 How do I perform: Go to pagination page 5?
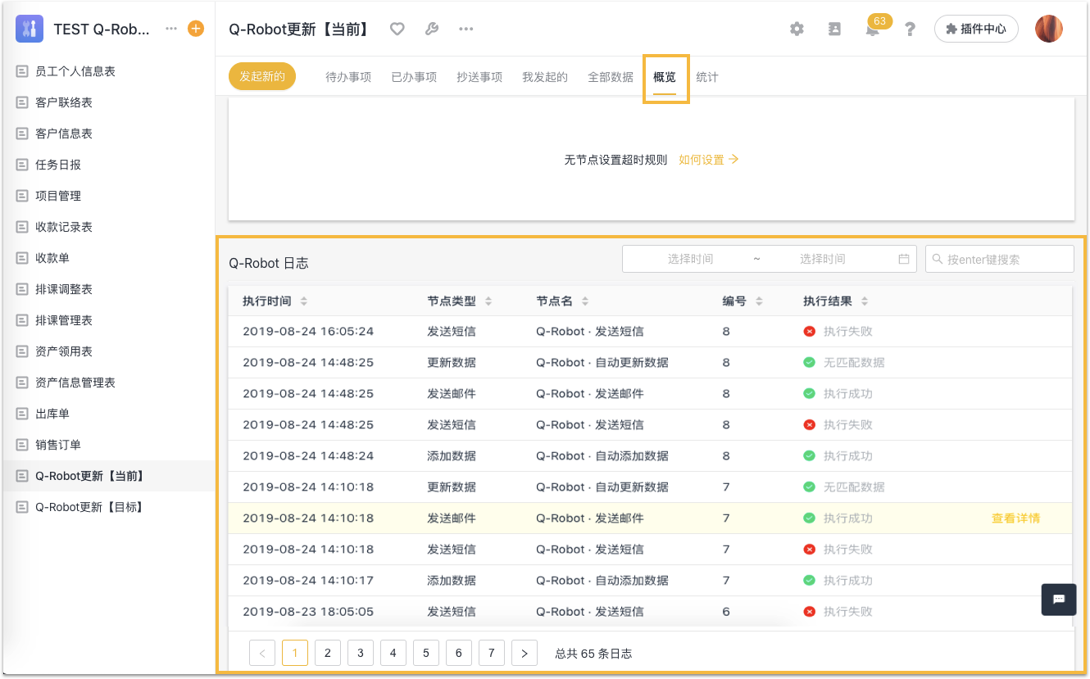pos(426,653)
